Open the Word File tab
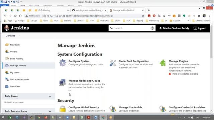The height and width of the screenshot is (120, 214). 4,6
